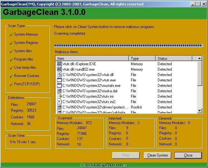Maximize the GarbageClean window
Viewport: 208px width, 168px height.
(198, 4)
